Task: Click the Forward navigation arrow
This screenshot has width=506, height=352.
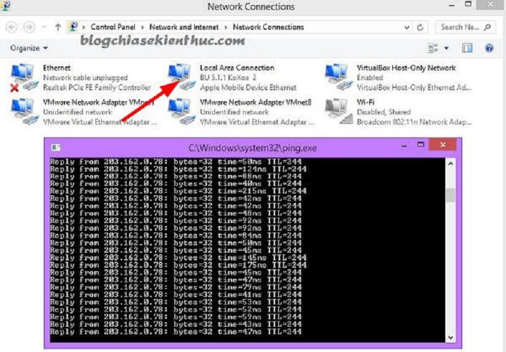Action: 29,27
